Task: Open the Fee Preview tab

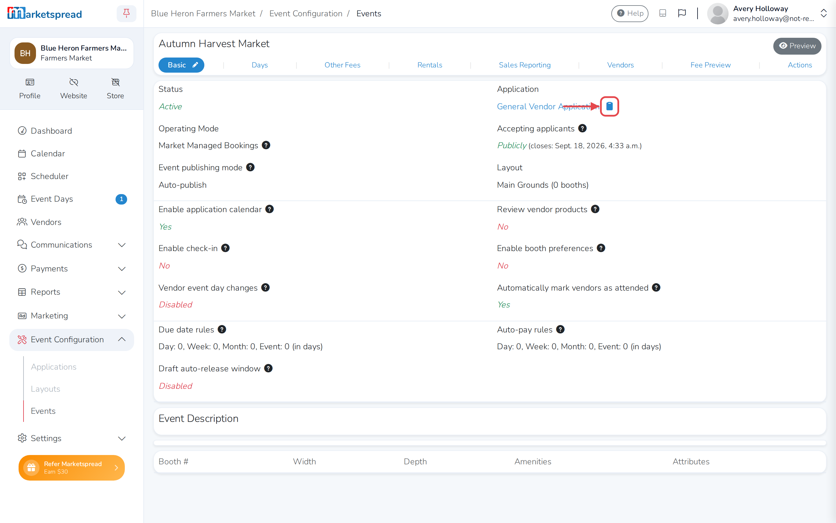Action: (710, 65)
